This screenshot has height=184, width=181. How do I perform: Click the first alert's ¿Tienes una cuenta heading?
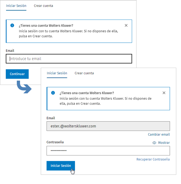coord(46,25)
